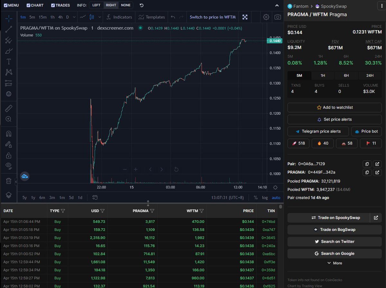The height and width of the screenshot is (288, 386).
Task: Select the text annotation tool
Action: click(x=9, y=62)
